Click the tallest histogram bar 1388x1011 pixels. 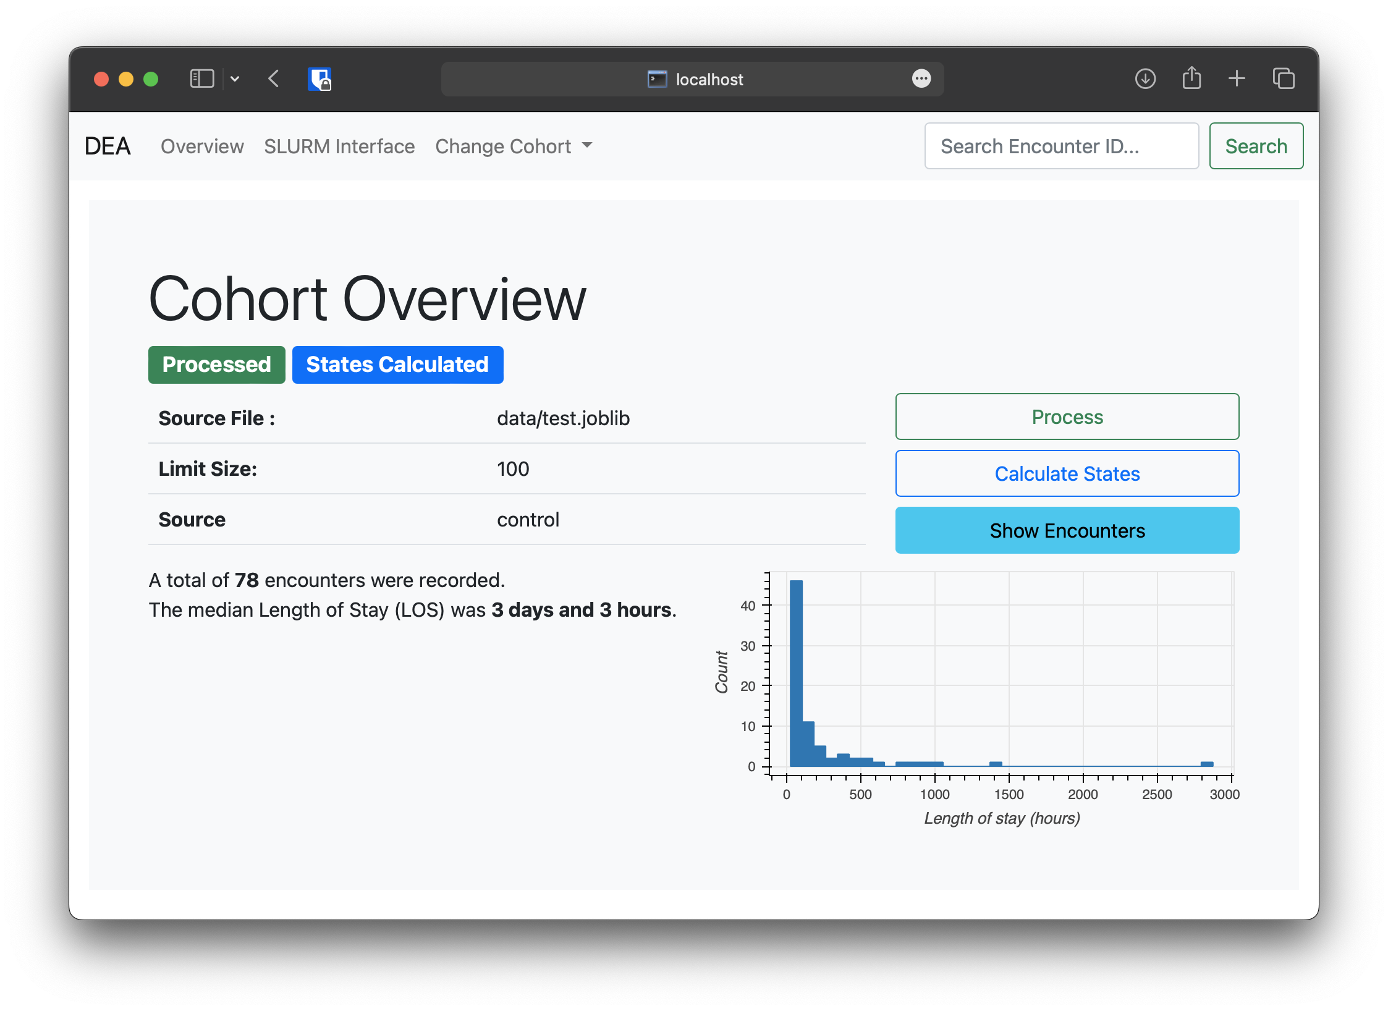pyautogui.click(x=796, y=674)
